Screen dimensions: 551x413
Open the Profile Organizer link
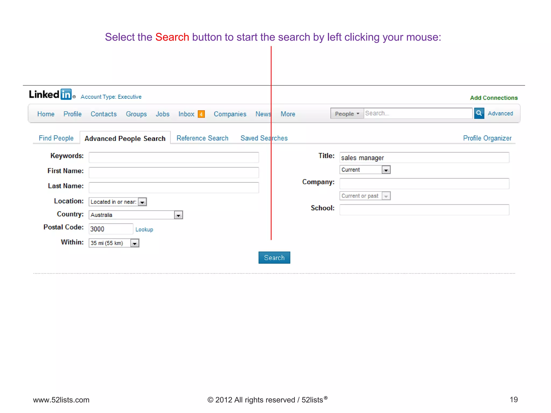(x=487, y=138)
